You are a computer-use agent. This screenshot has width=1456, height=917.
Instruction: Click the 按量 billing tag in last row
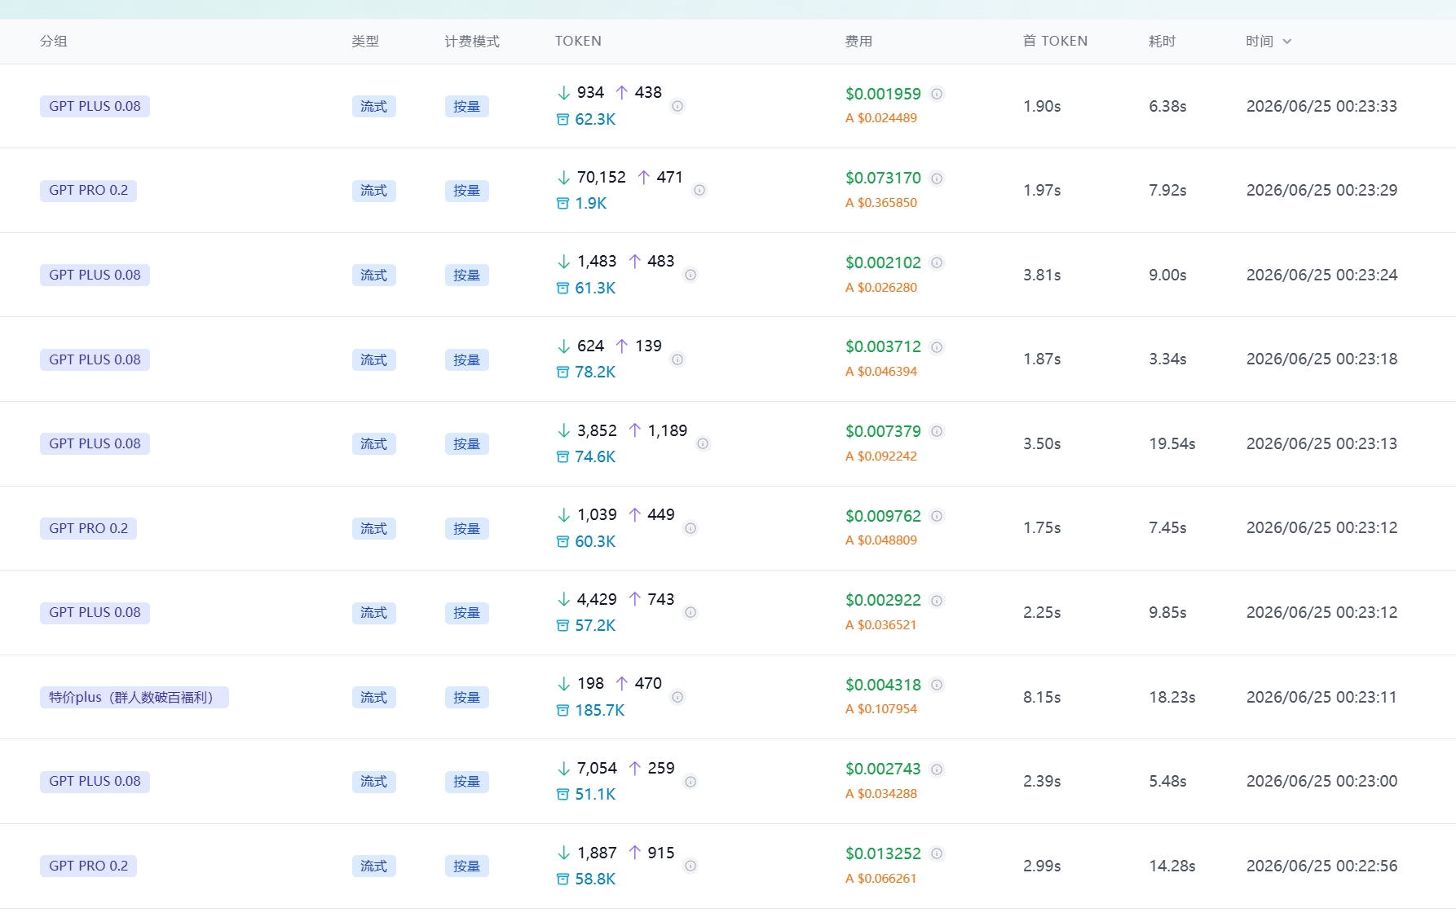tap(467, 866)
